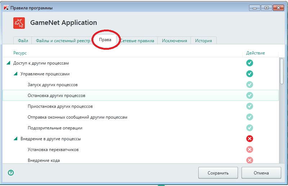Screen dimensions: 288x186
Task: Select the Внедрение в другие процессы label
Action: 51,139
